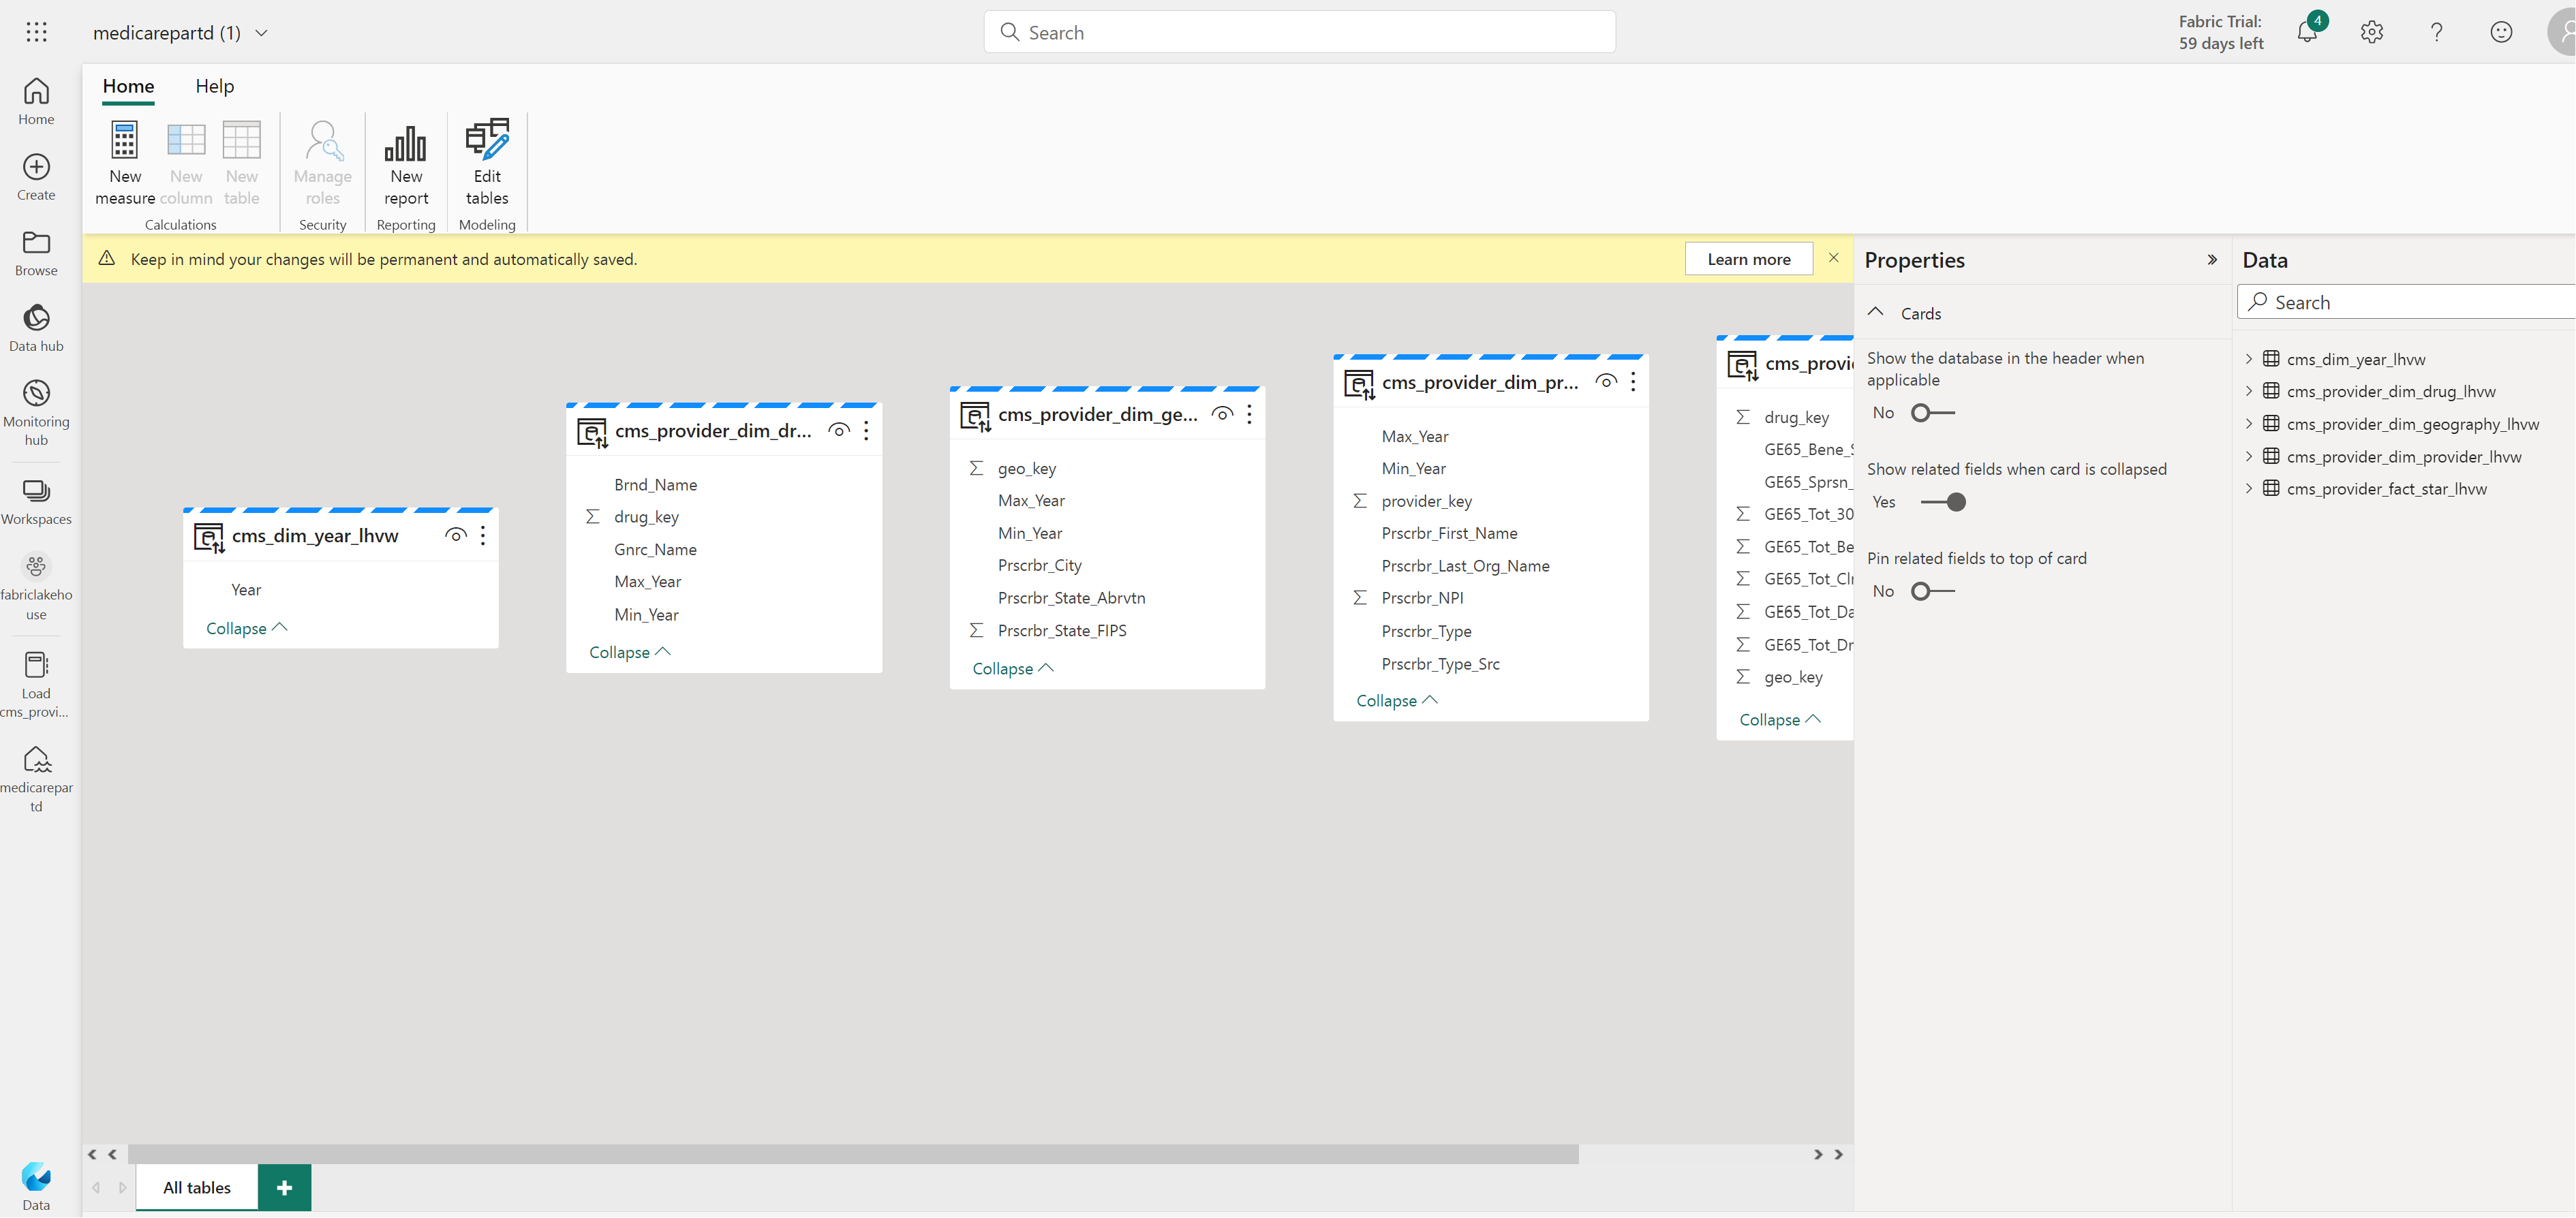Image resolution: width=2576 pixels, height=1218 pixels.
Task: Open the app launcher grid icon
Action: pyautogui.click(x=36, y=32)
